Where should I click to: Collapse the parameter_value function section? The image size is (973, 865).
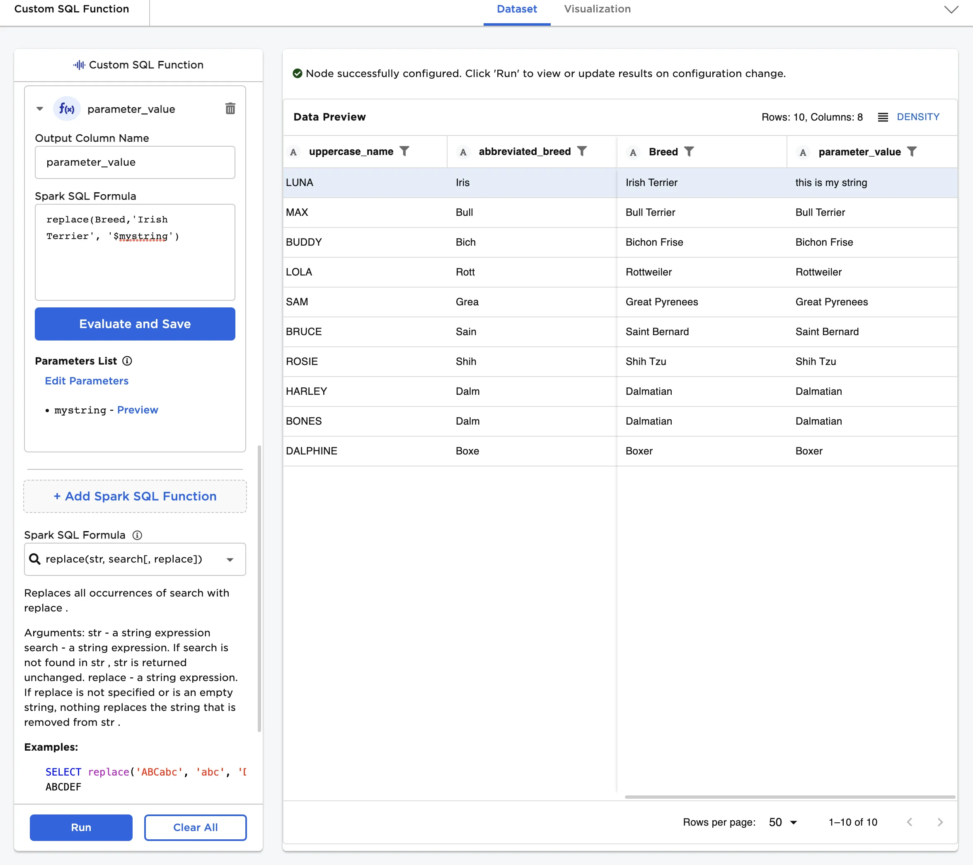coord(40,109)
